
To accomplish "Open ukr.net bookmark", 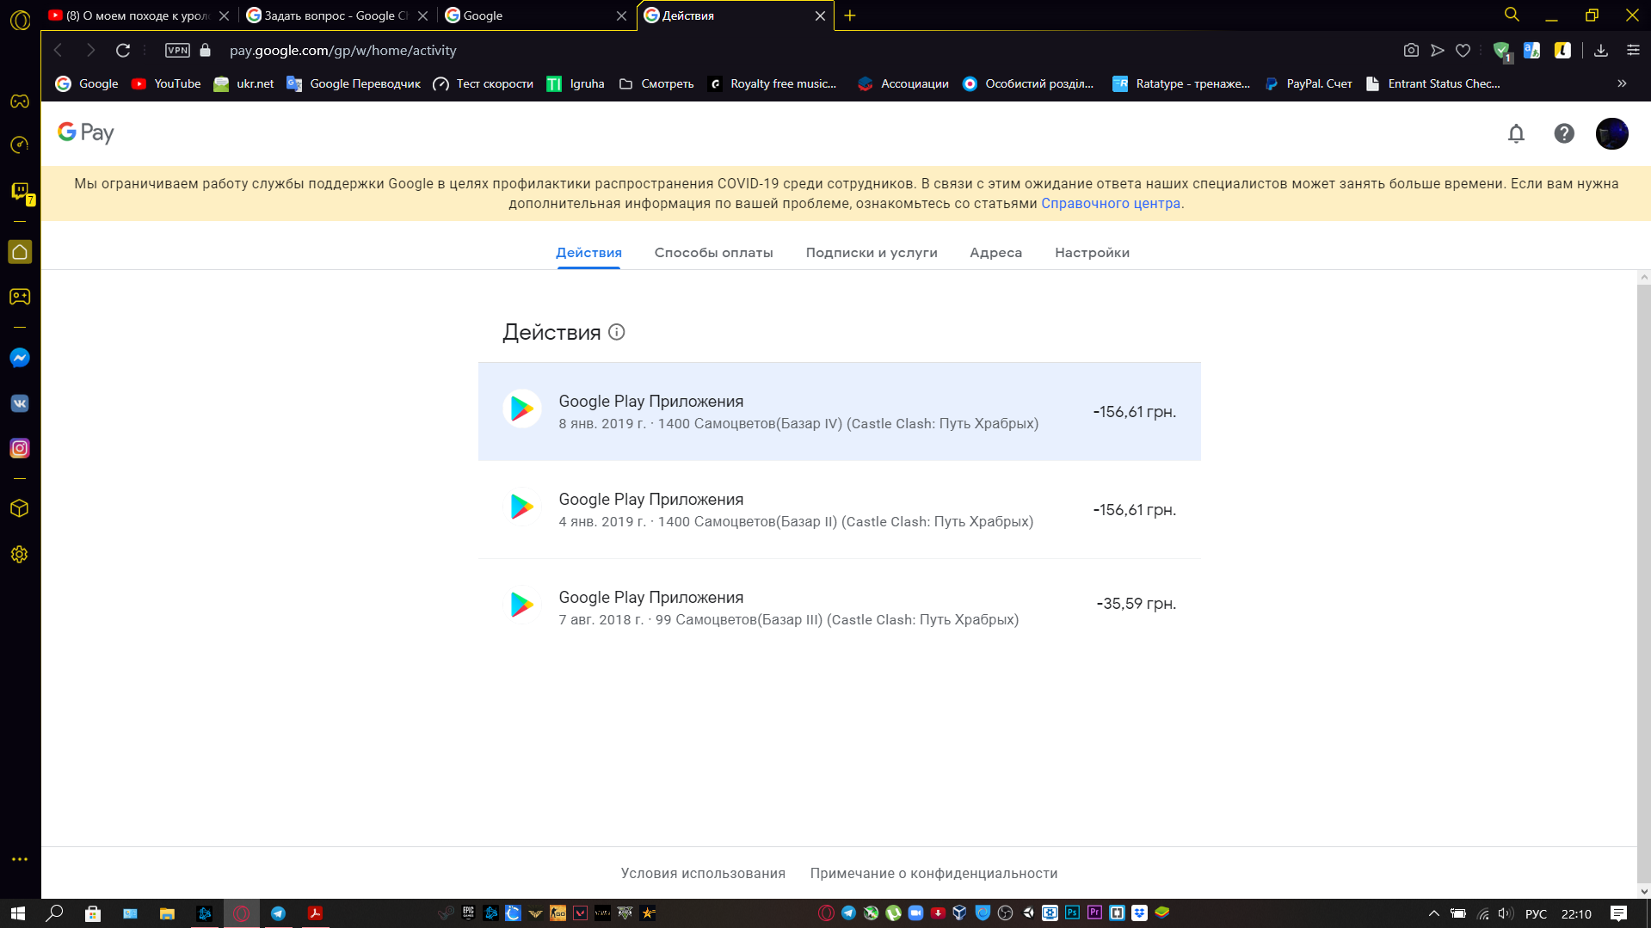I will [243, 83].
